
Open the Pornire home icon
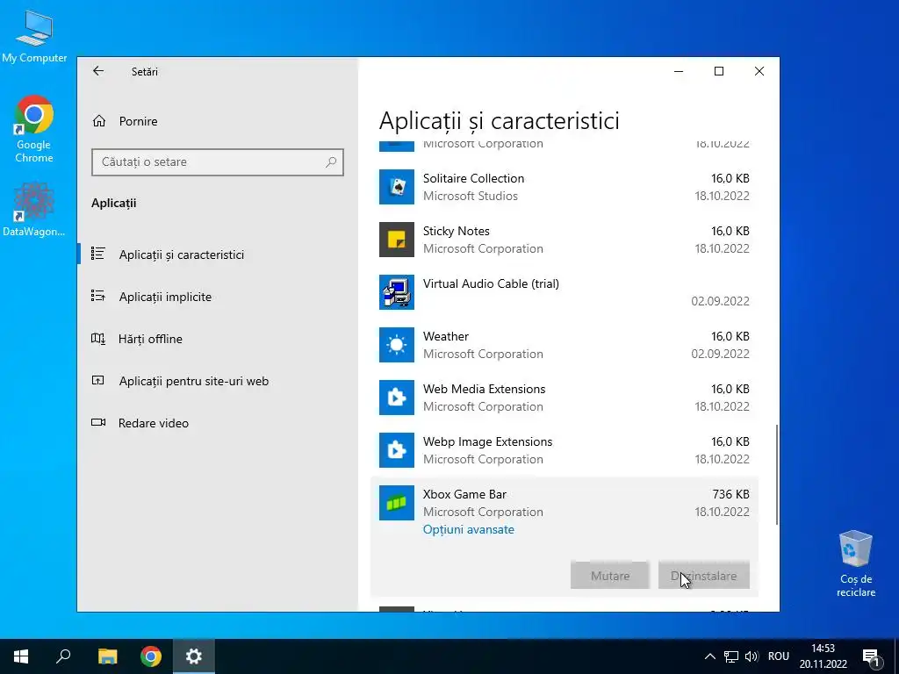[x=99, y=121]
